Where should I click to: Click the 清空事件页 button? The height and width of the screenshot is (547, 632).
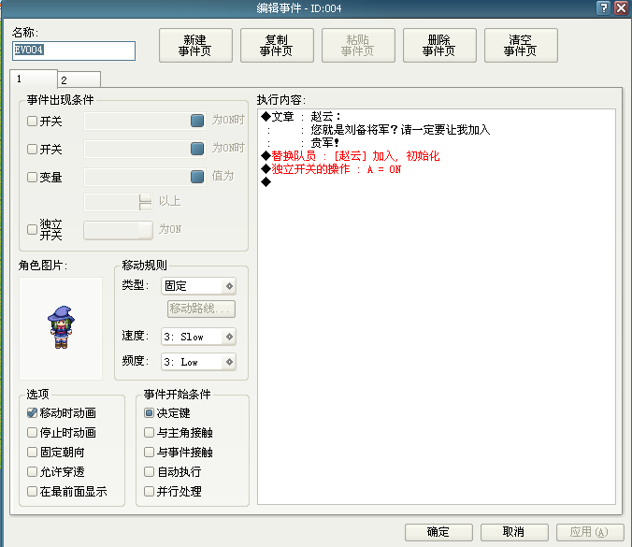point(521,45)
